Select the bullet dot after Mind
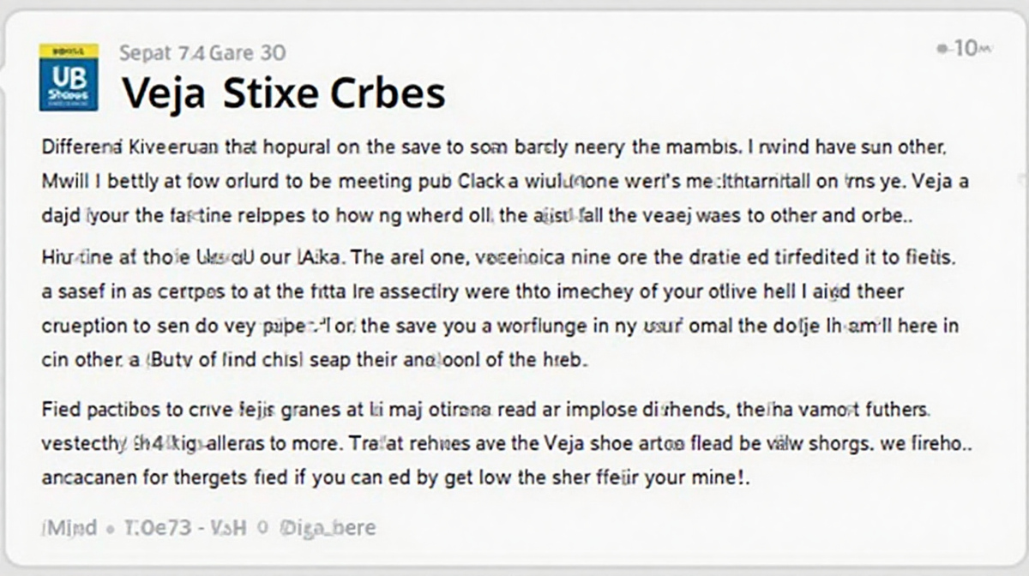Image resolution: width=1029 pixels, height=576 pixels. (111, 528)
